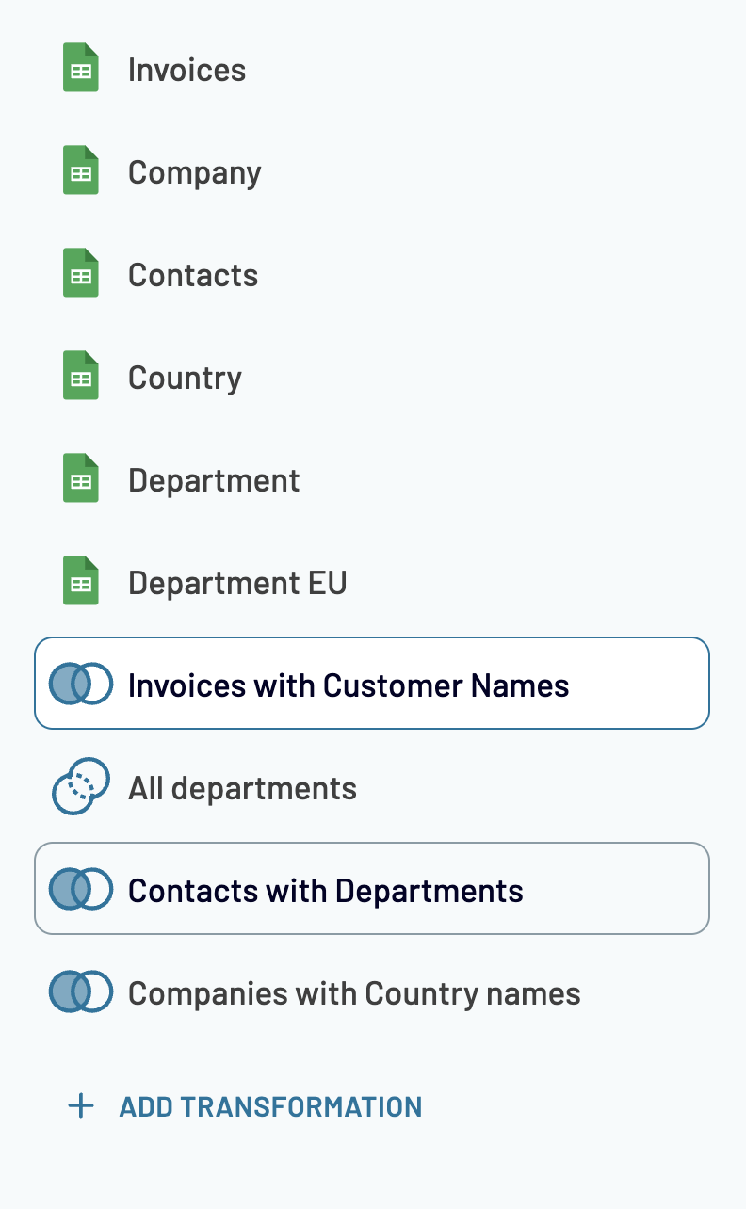Select Department EU source

tap(237, 583)
